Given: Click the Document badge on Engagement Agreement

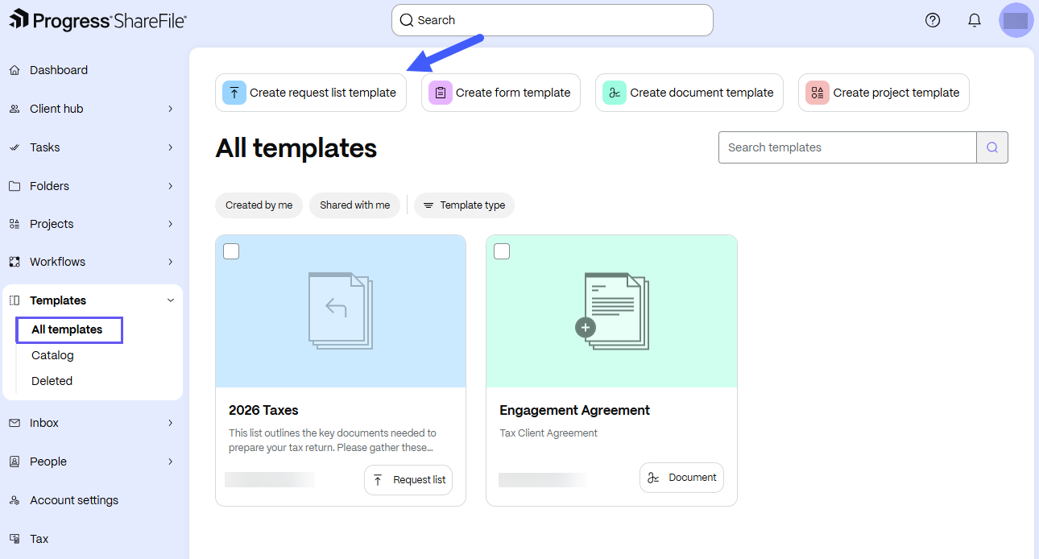Looking at the screenshot, I should pyautogui.click(x=681, y=478).
